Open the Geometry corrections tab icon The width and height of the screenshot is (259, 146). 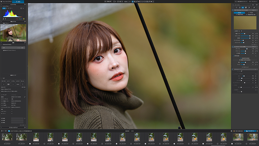click(x=246, y=7)
